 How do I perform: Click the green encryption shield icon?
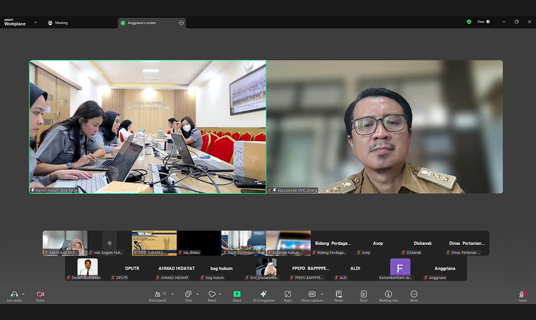[x=469, y=22]
